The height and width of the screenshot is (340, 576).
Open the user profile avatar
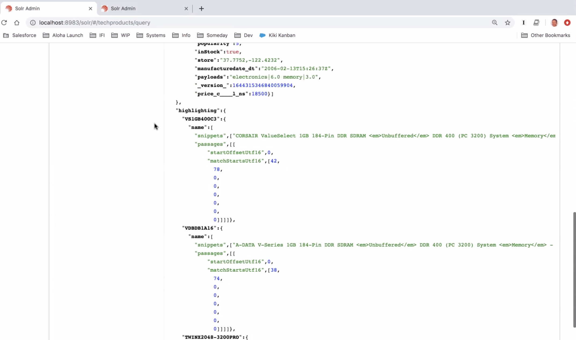tap(554, 23)
